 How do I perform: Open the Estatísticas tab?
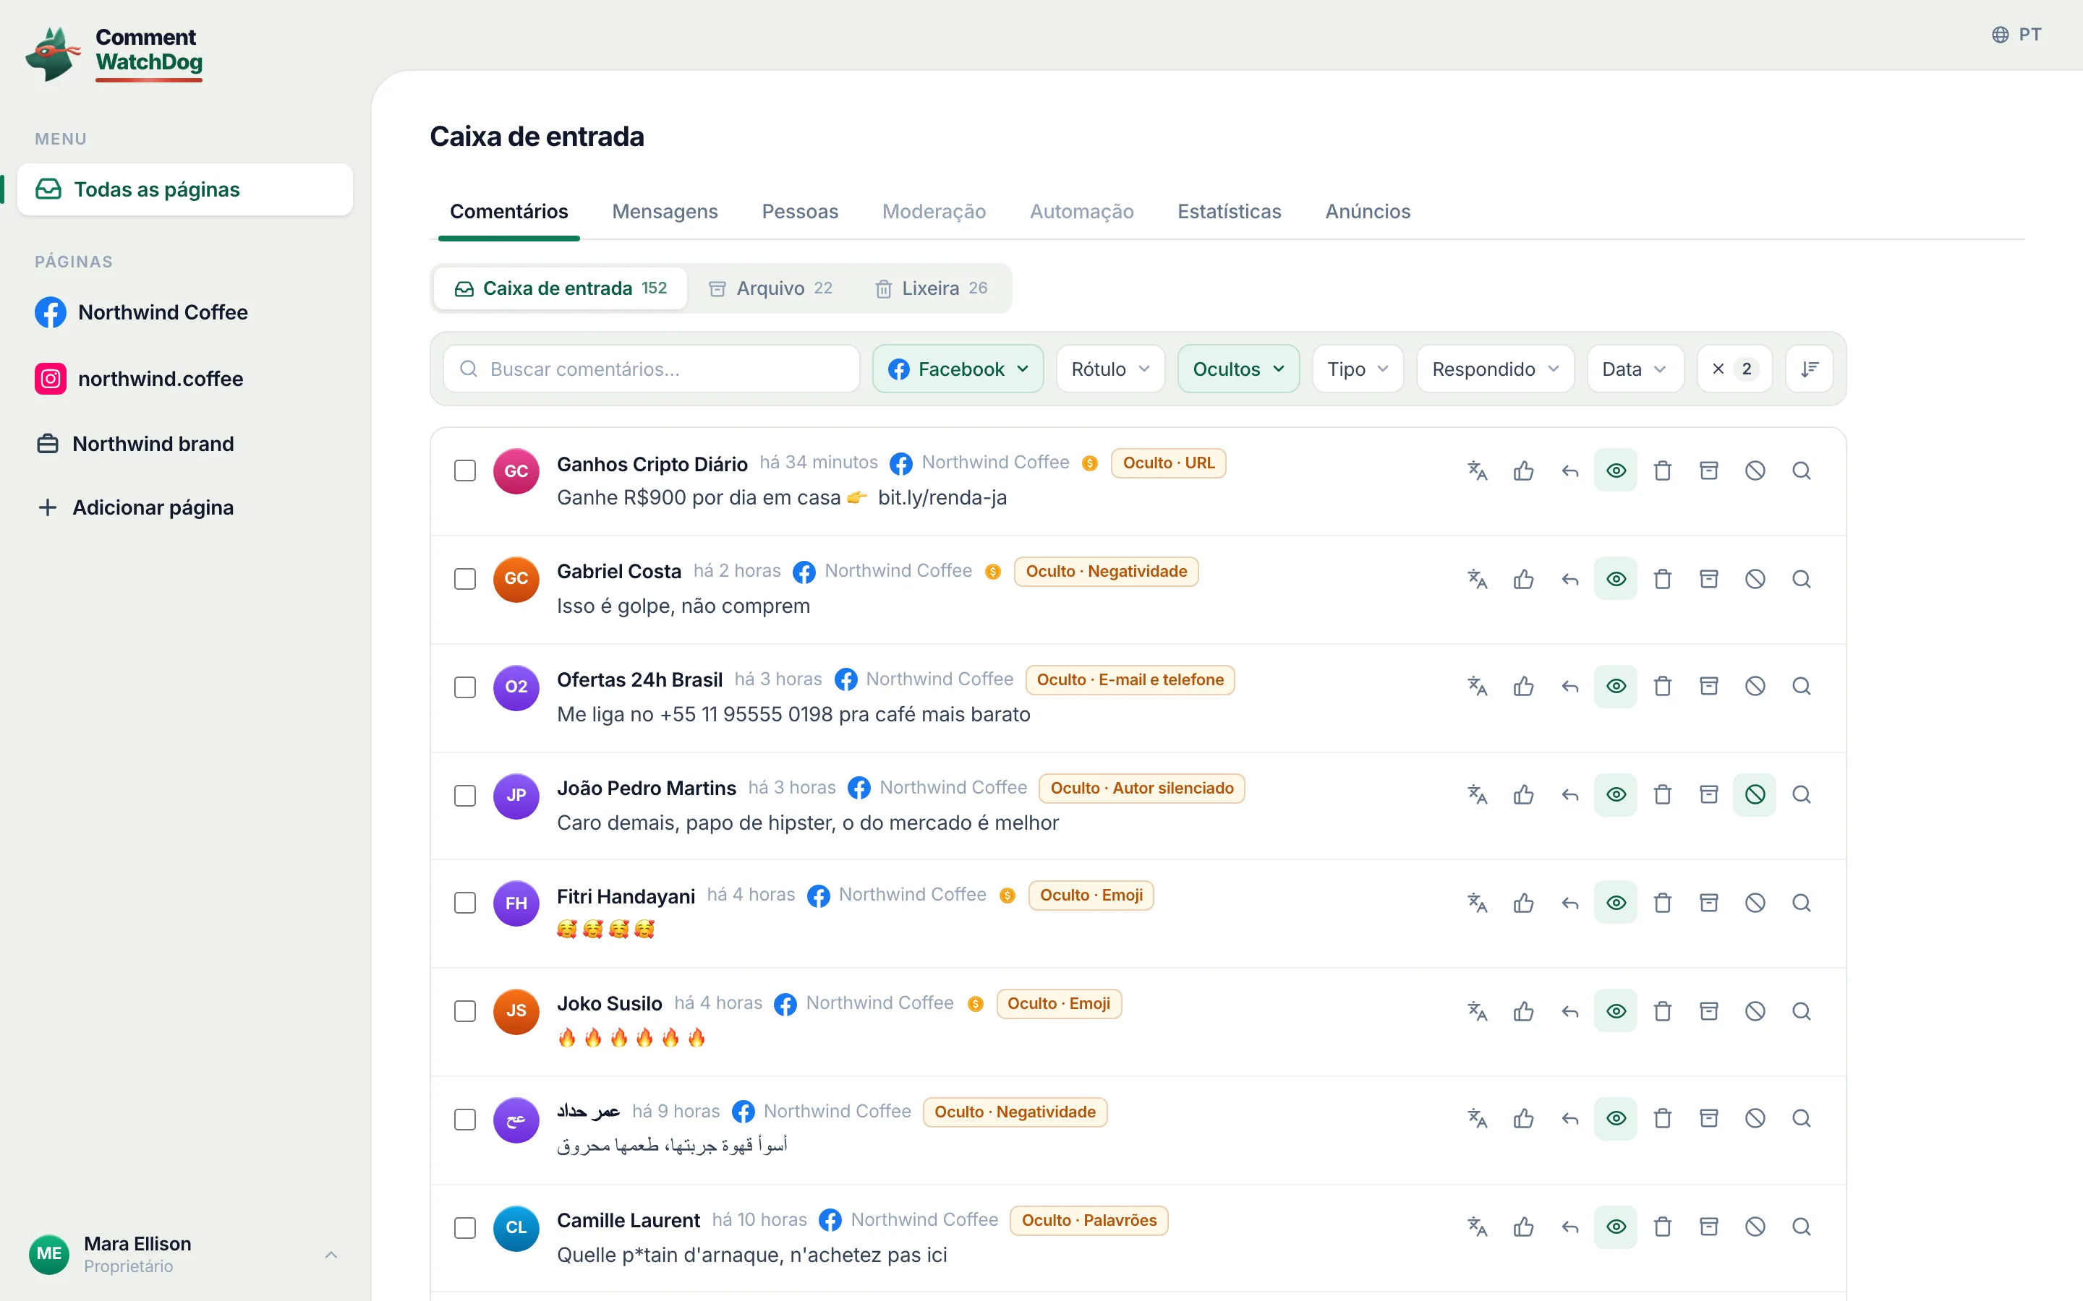1229,212
